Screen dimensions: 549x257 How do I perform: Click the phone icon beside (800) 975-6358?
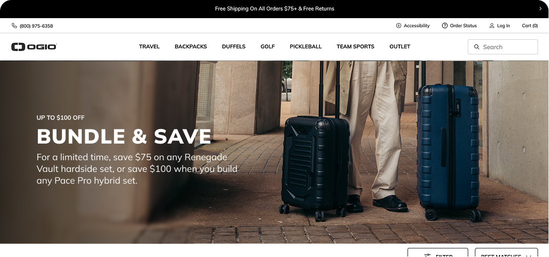click(14, 26)
